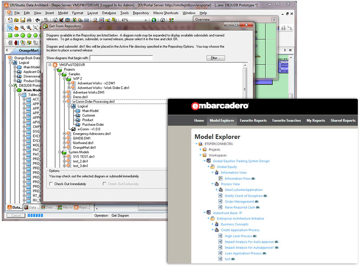This screenshot has height=267, width=361.
Task: Select e-Comm Order Processing.dm1 tree row
Action: (94, 101)
